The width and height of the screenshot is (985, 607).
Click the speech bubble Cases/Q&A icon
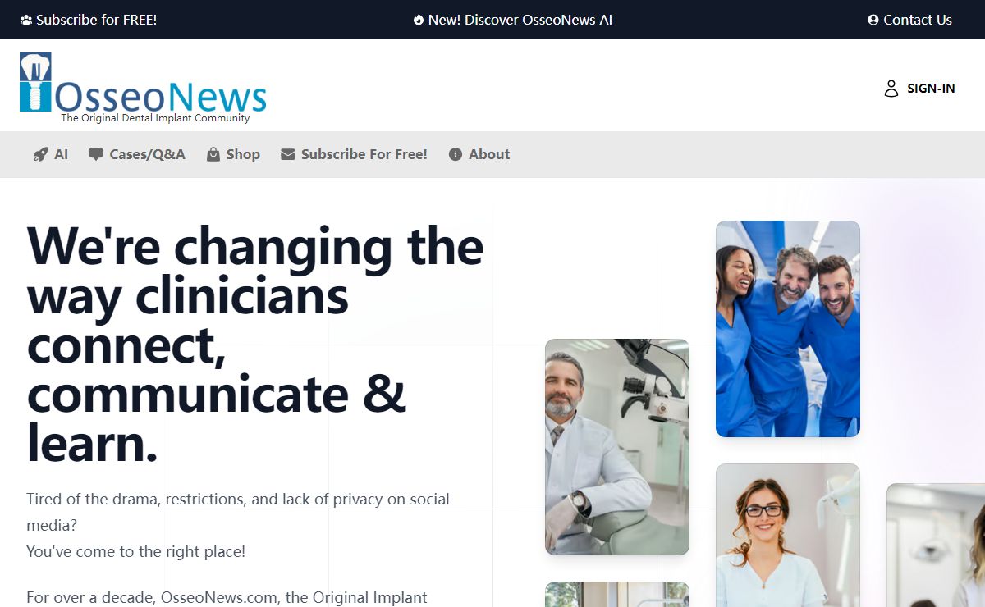pos(96,154)
